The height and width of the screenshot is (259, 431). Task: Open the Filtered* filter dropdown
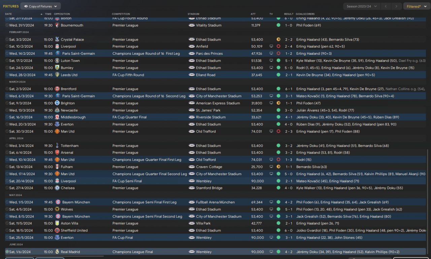416,6
